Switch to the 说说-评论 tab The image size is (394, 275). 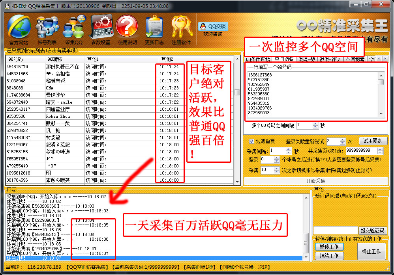330,59
